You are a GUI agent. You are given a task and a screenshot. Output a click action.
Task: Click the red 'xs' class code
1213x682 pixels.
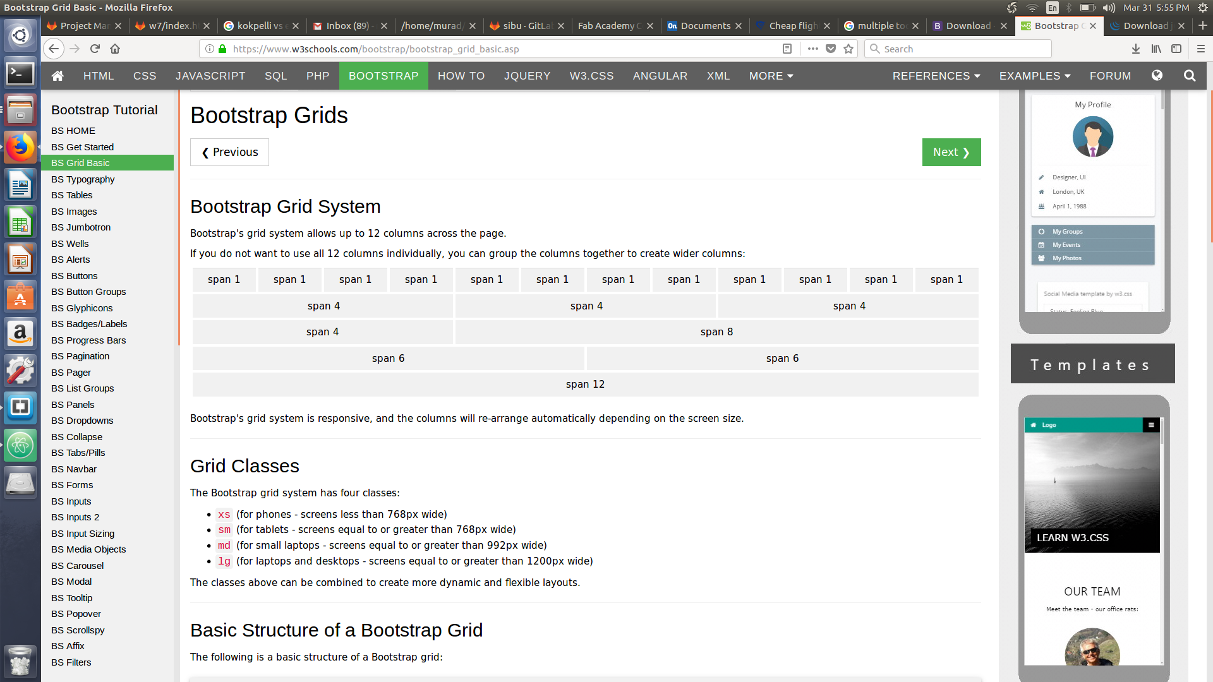coord(224,515)
